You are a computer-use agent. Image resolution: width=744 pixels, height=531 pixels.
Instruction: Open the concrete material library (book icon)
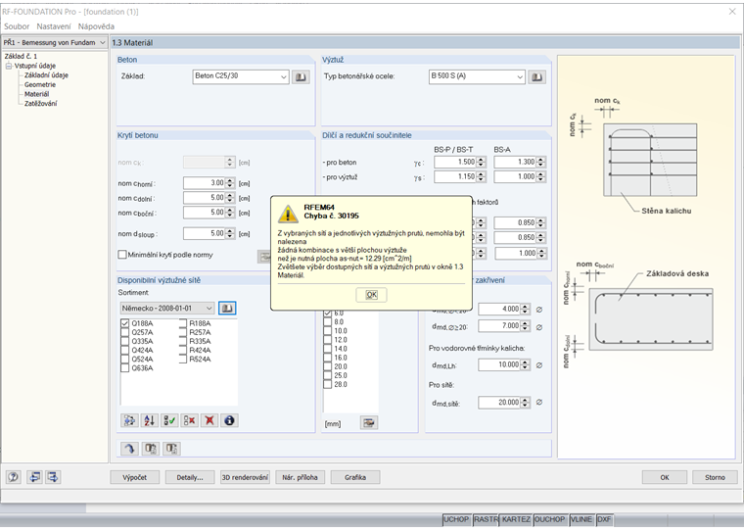[x=301, y=77]
